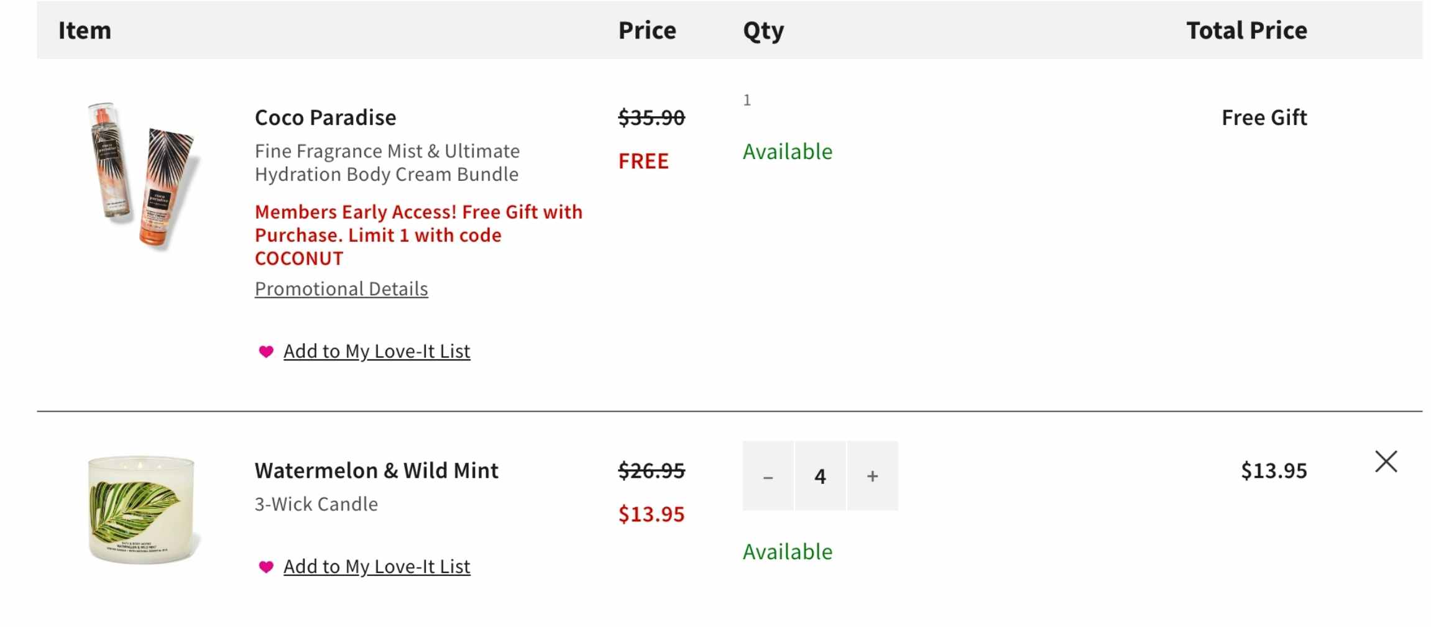Image resolution: width=1431 pixels, height=627 pixels.
Task: Click the 3-Wick Candle subtitle text
Action: pos(316,504)
